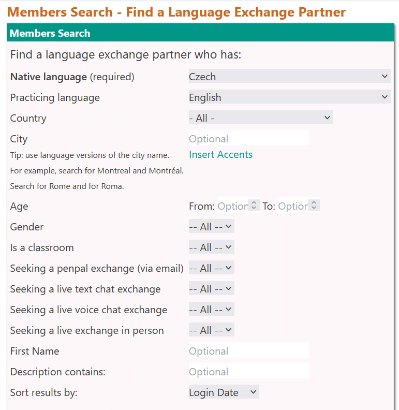The image size is (399, 410).
Task: Click the First Name input field
Action: pyautogui.click(x=248, y=351)
